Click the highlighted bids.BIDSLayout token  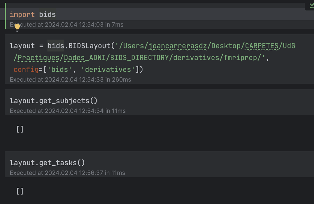click(78, 45)
